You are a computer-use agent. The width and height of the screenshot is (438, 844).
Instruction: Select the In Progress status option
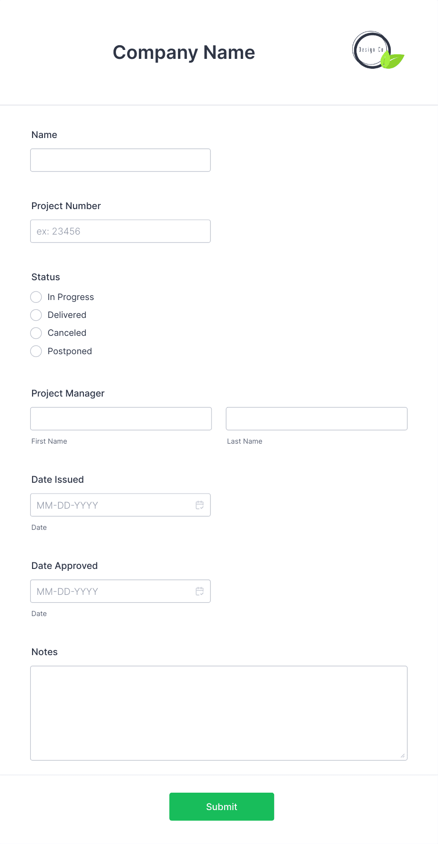point(36,297)
